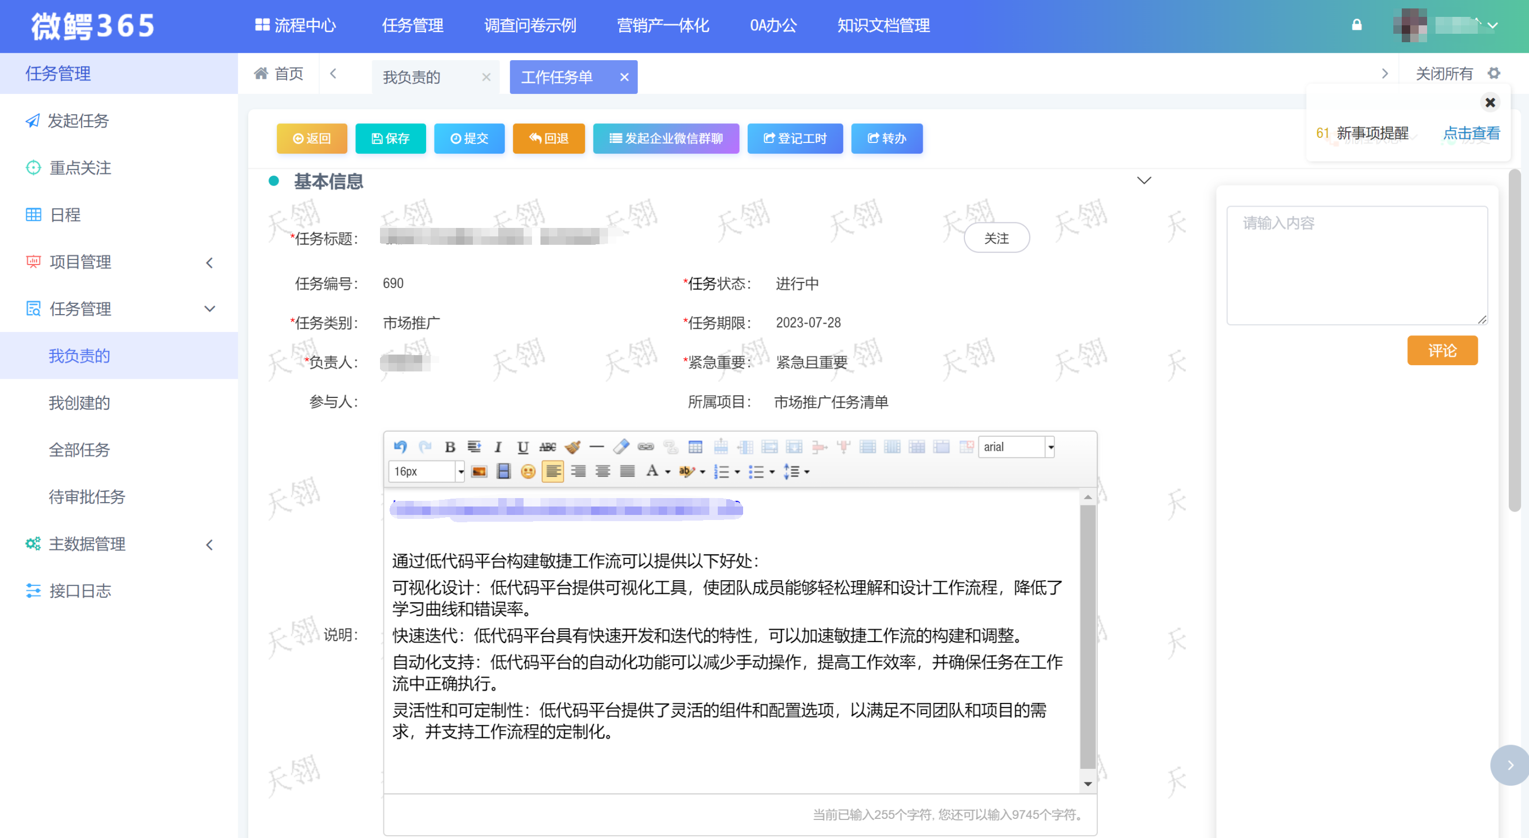Click the format painter brush icon

572,447
